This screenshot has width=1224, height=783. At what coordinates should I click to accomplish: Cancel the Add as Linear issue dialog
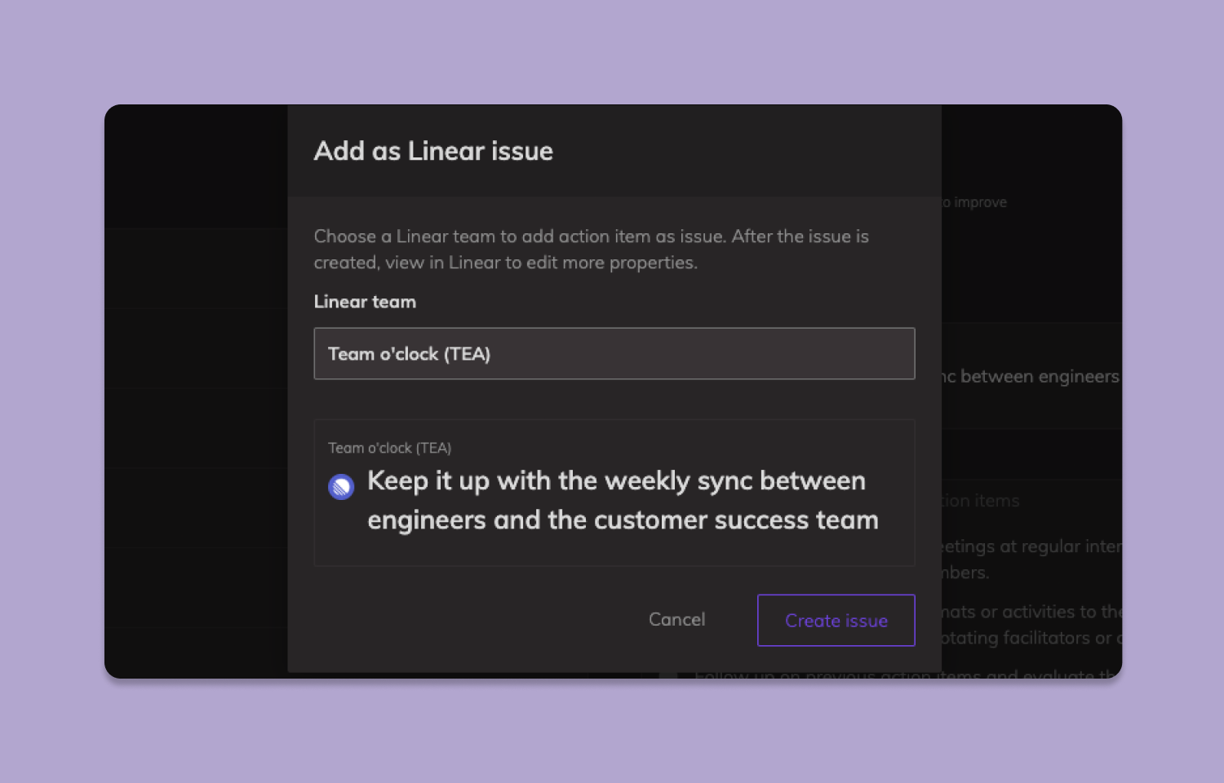coord(676,619)
